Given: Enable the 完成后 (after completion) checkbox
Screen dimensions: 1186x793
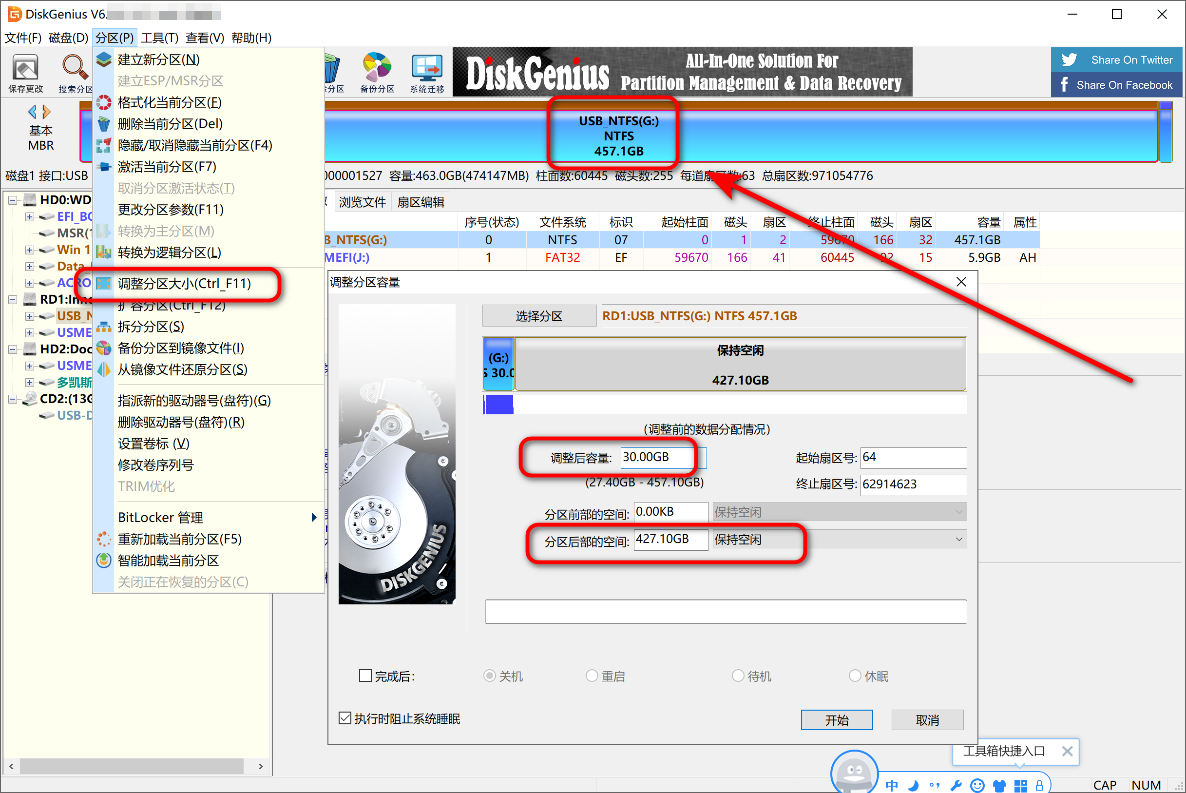Looking at the screenshot, I should click(365, 676).
